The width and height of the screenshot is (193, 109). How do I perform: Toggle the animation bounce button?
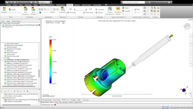[x=57, y=9]
